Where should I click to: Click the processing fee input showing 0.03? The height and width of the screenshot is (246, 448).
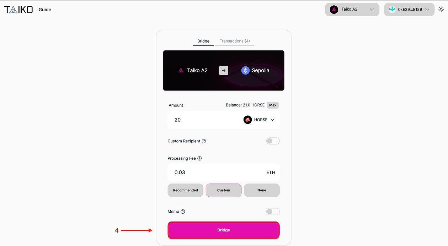point(224,173)
